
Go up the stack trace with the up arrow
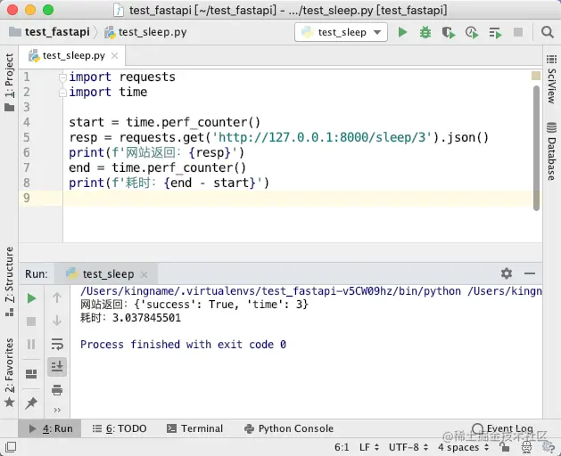57,297
